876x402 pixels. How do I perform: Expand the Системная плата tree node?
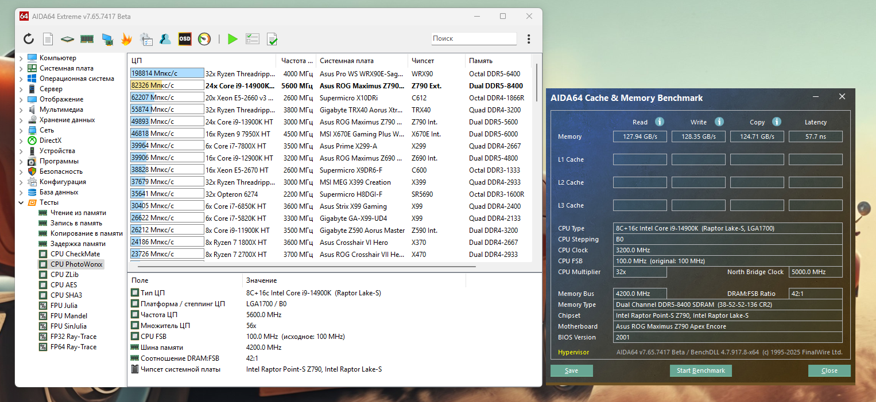[x=21, y=68]
